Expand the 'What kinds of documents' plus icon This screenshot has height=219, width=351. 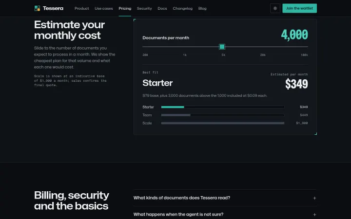pos(314,198)
